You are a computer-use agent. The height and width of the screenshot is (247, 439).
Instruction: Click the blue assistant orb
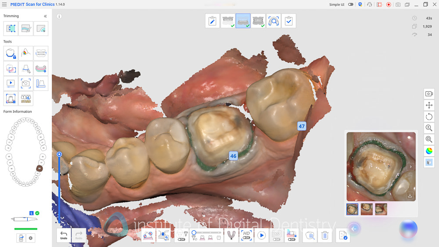(x=408, y=229)
